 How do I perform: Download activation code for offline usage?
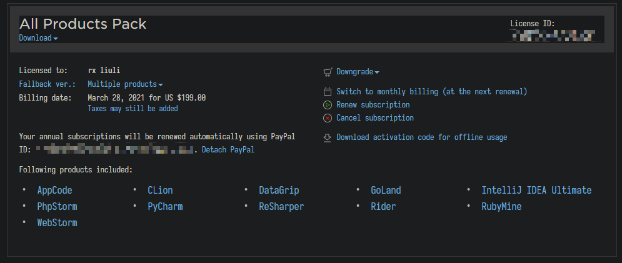pos(422,137)
